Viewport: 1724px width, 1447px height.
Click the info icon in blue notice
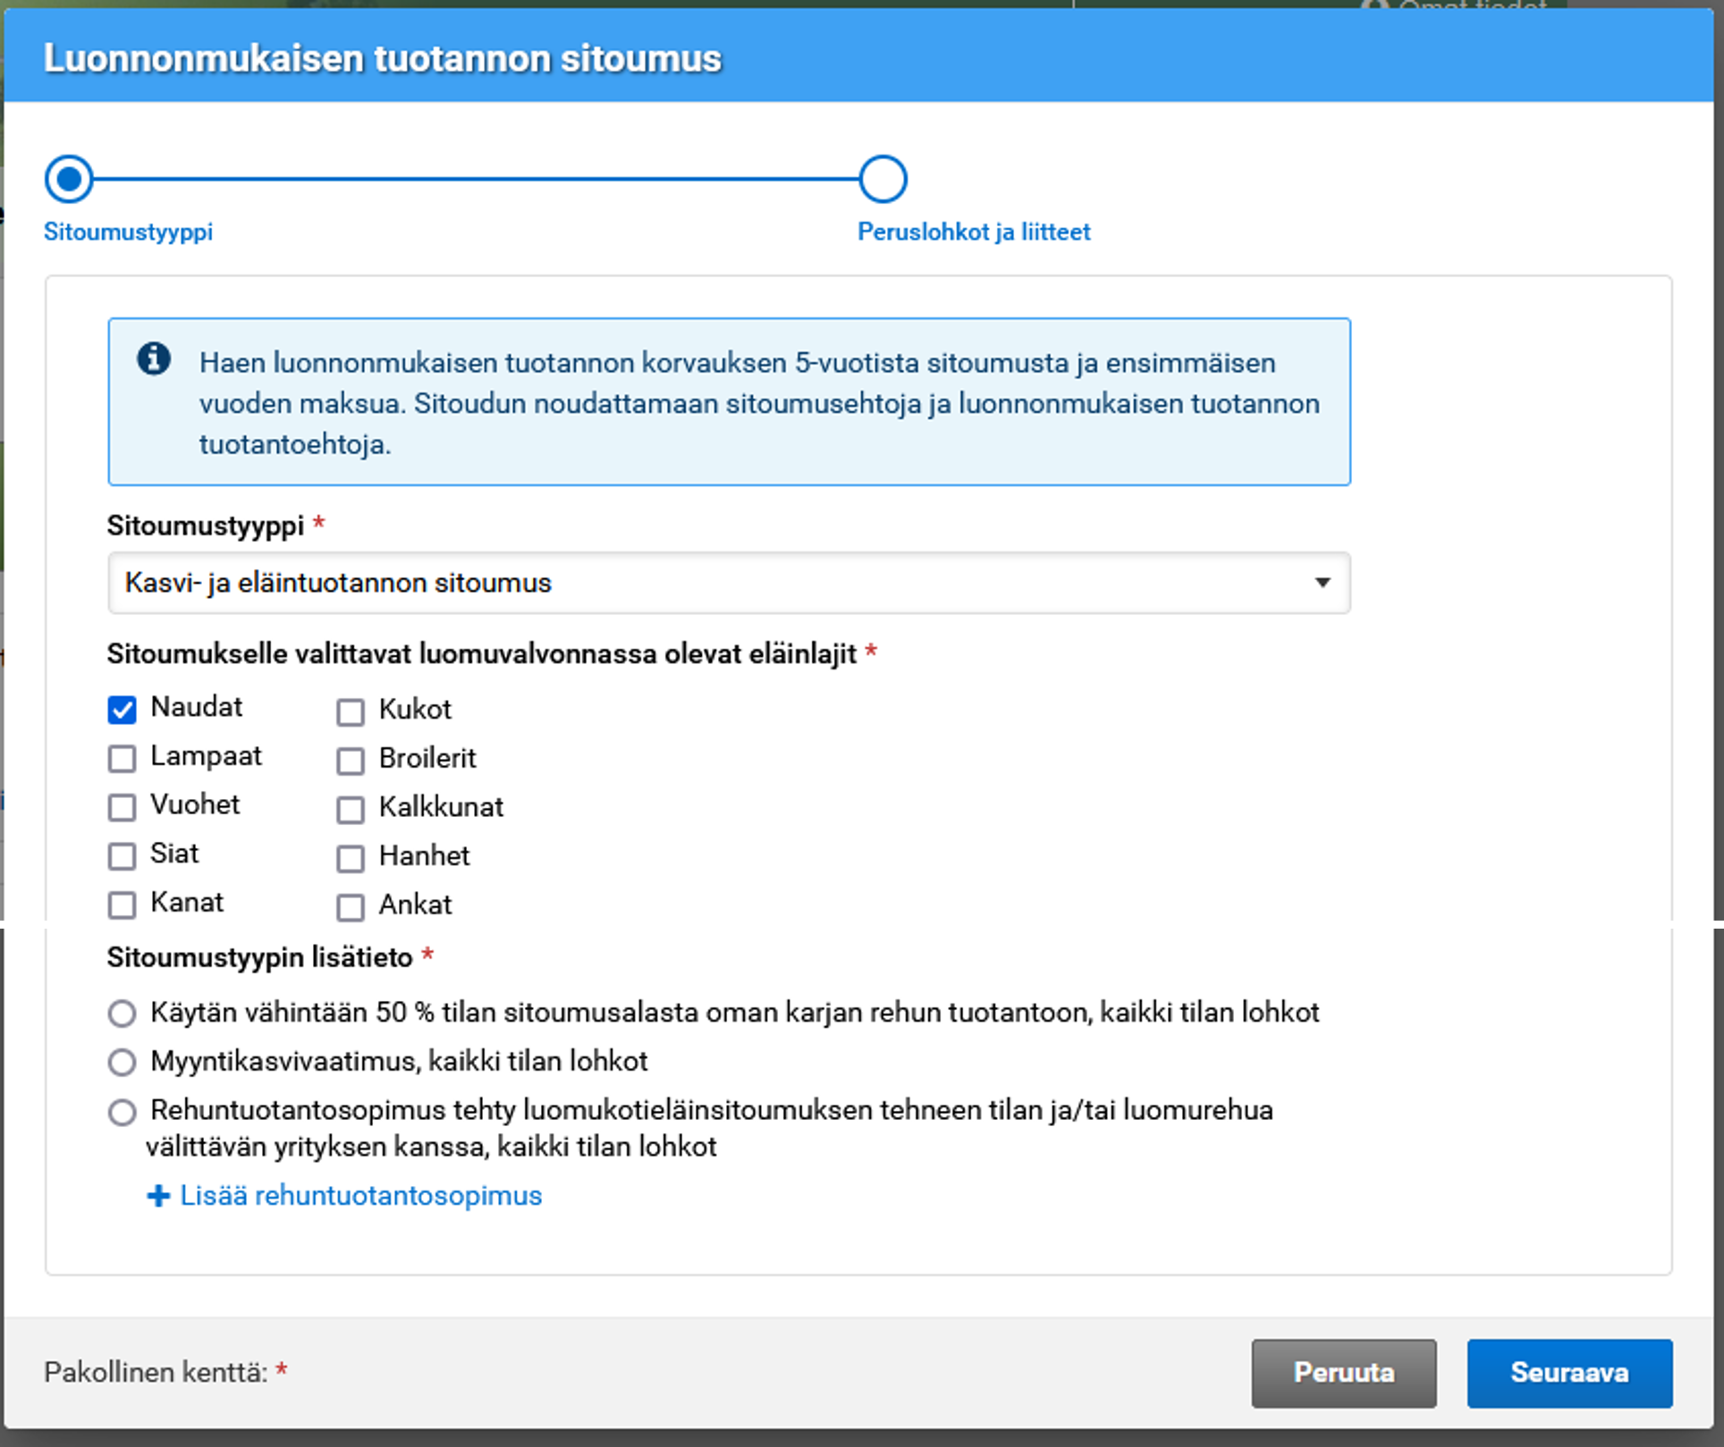tap(154, 359)
